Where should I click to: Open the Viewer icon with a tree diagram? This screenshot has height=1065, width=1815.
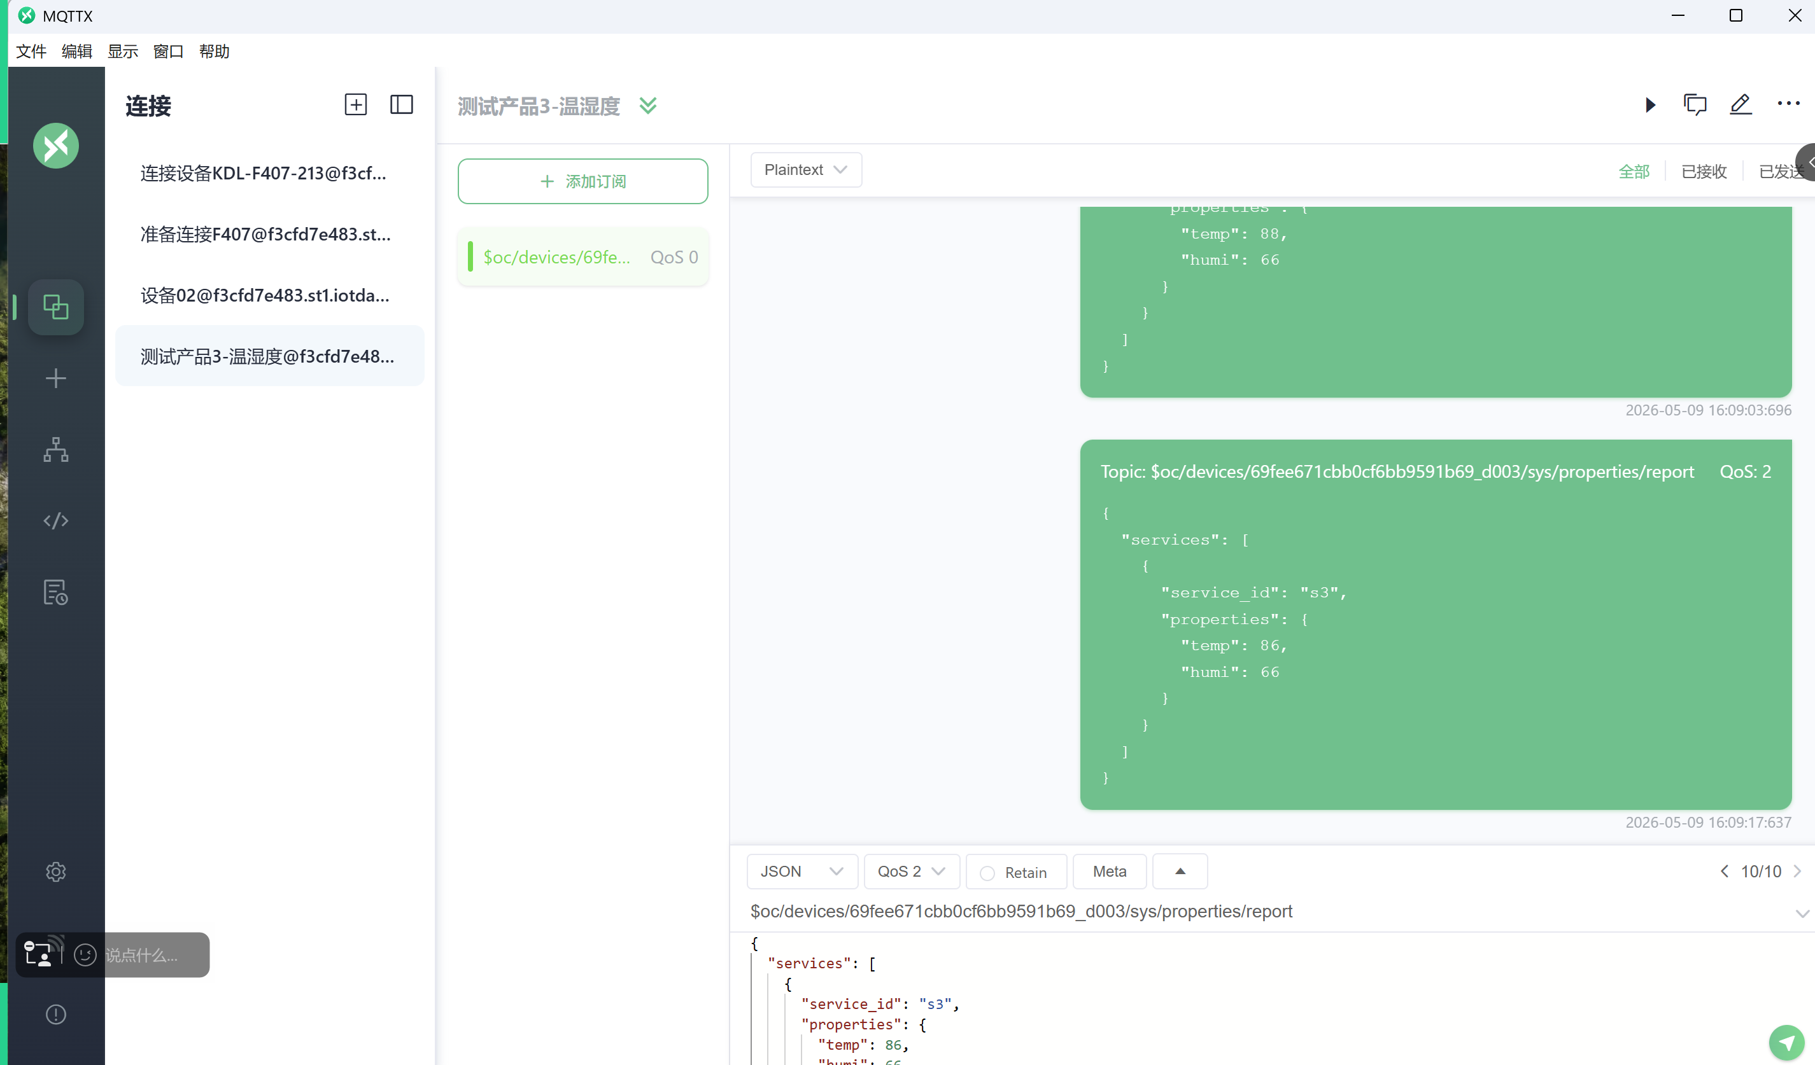point(55,450)
